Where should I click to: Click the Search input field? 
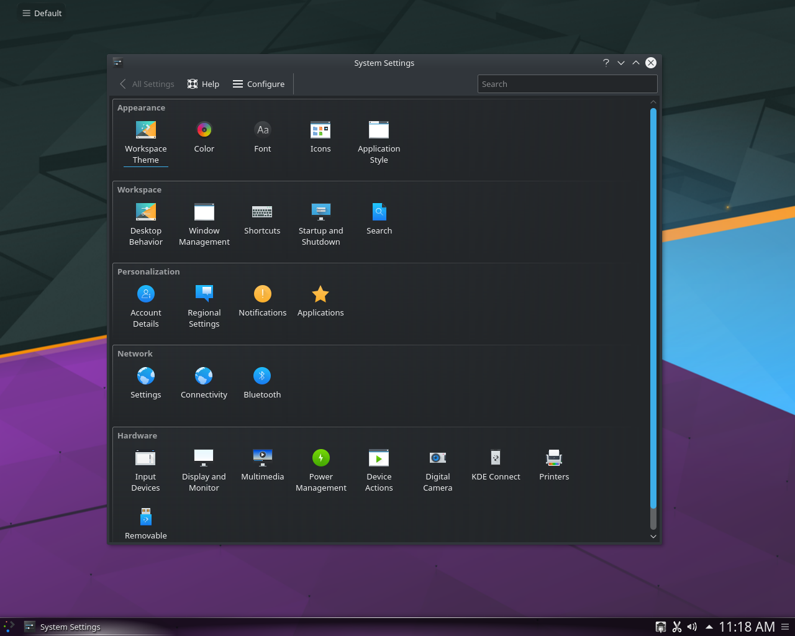567,84
